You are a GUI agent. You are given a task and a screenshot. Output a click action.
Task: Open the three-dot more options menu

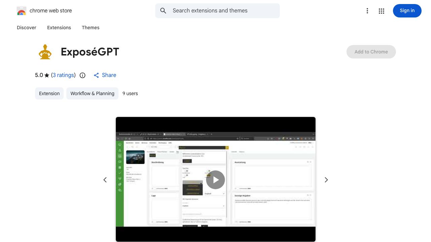pyautogui.click(x=367, y=11)
